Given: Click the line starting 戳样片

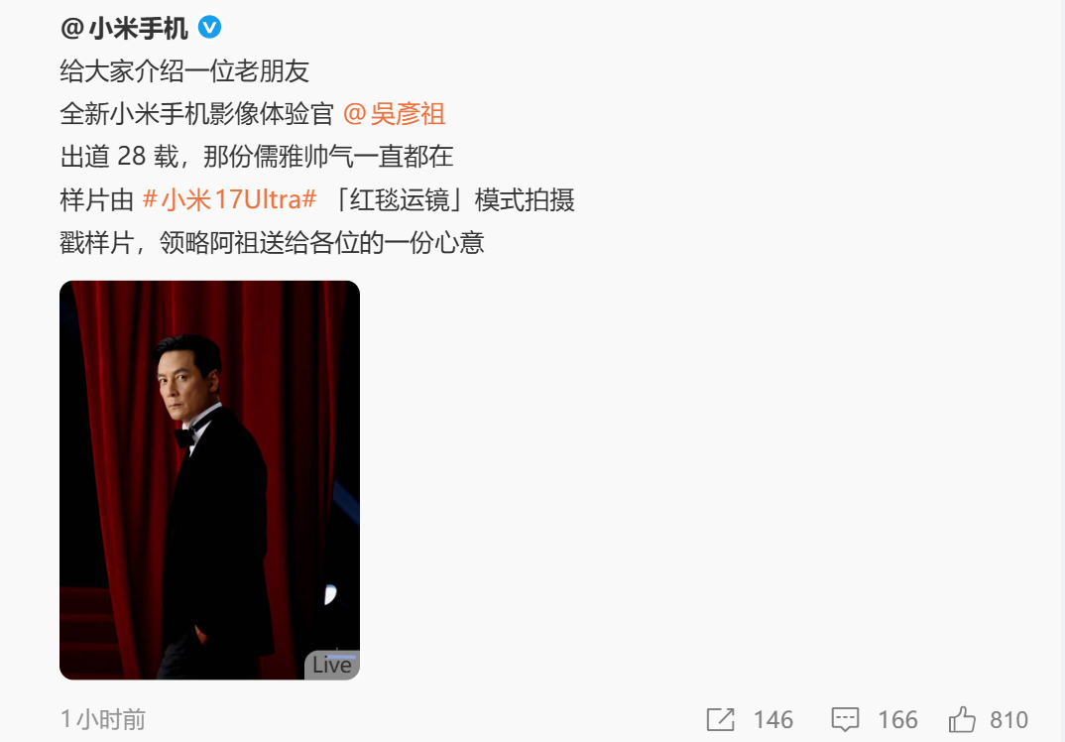Looking at the screenshot, I should pyautogui.click(x=272, y=243).
